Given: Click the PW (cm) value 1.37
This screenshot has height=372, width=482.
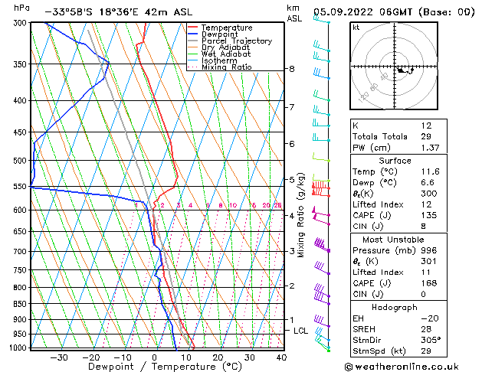Looking at the screenshot, I should click(x=430, y=148).
